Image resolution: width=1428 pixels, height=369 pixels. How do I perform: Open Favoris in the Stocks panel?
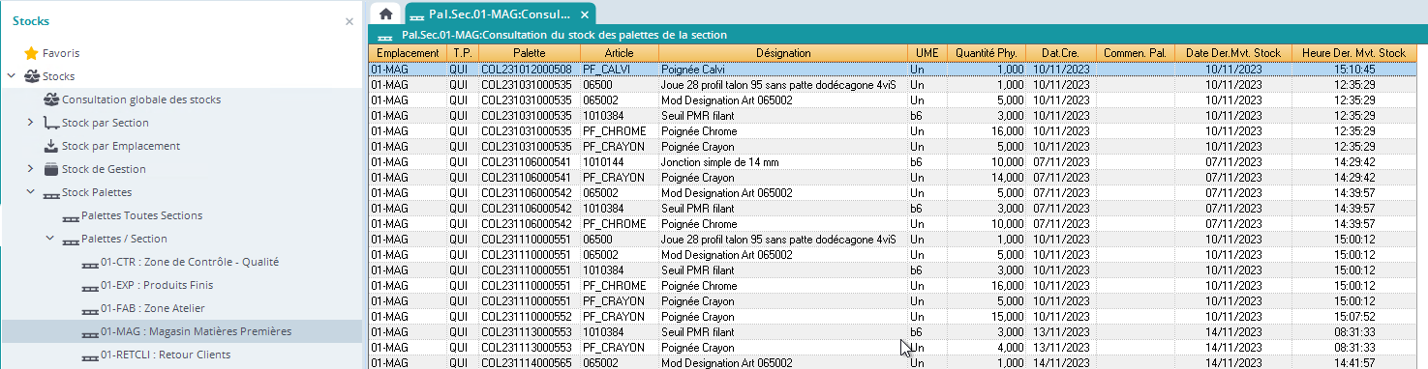[x=61, y=53]
